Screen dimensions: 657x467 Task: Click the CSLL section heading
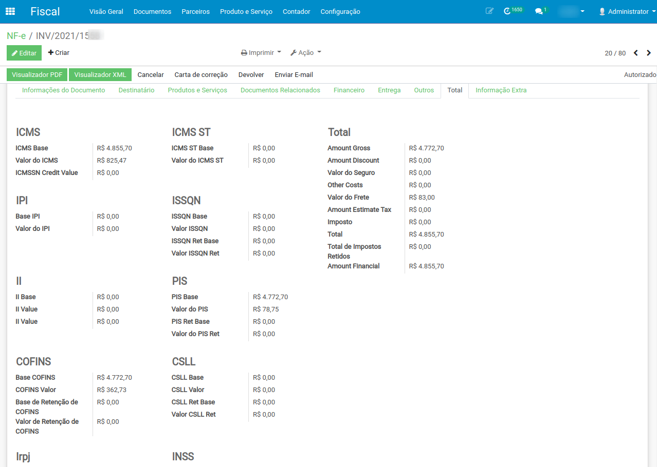[x=184, y=362]
